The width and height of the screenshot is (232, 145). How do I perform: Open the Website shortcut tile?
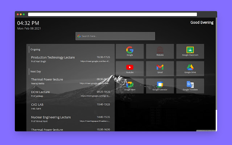160,51
